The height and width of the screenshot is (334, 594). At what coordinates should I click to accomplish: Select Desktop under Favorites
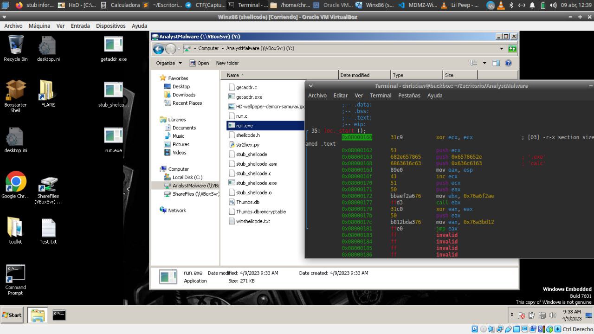181,87
